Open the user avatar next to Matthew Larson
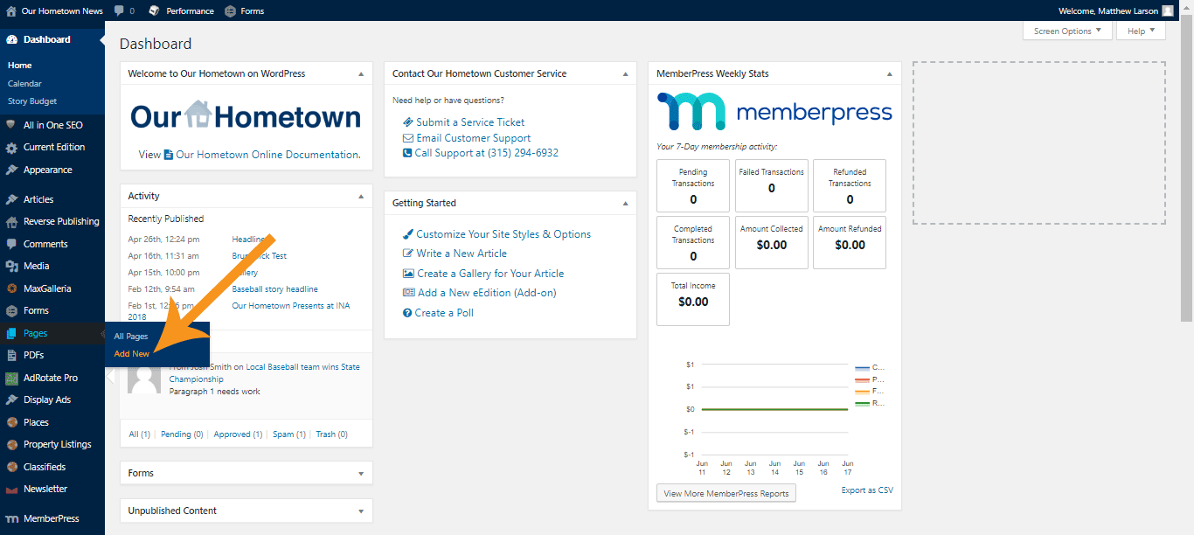Viewport: 1194px width, 535px height. tap(1168, 11)
